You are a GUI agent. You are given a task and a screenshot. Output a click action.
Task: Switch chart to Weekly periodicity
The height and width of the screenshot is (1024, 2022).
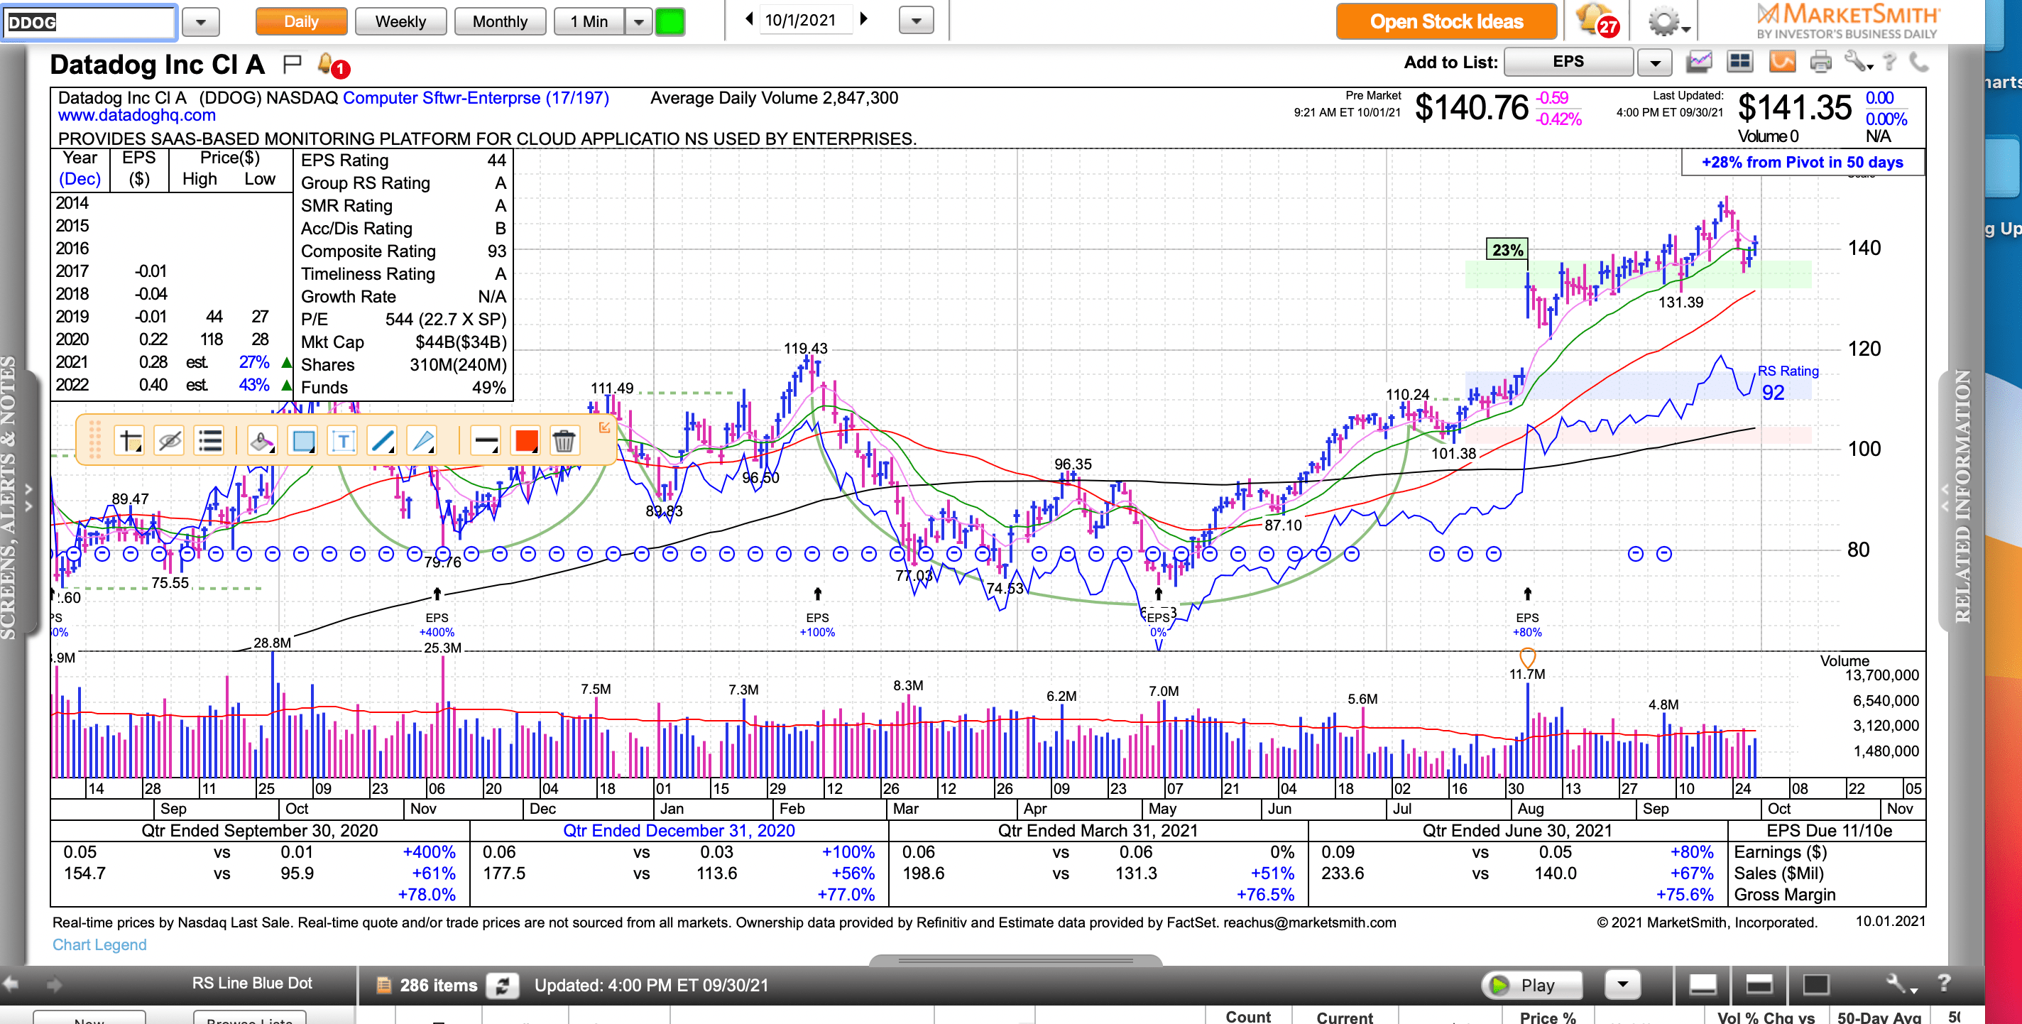click(x=400, y=21)
